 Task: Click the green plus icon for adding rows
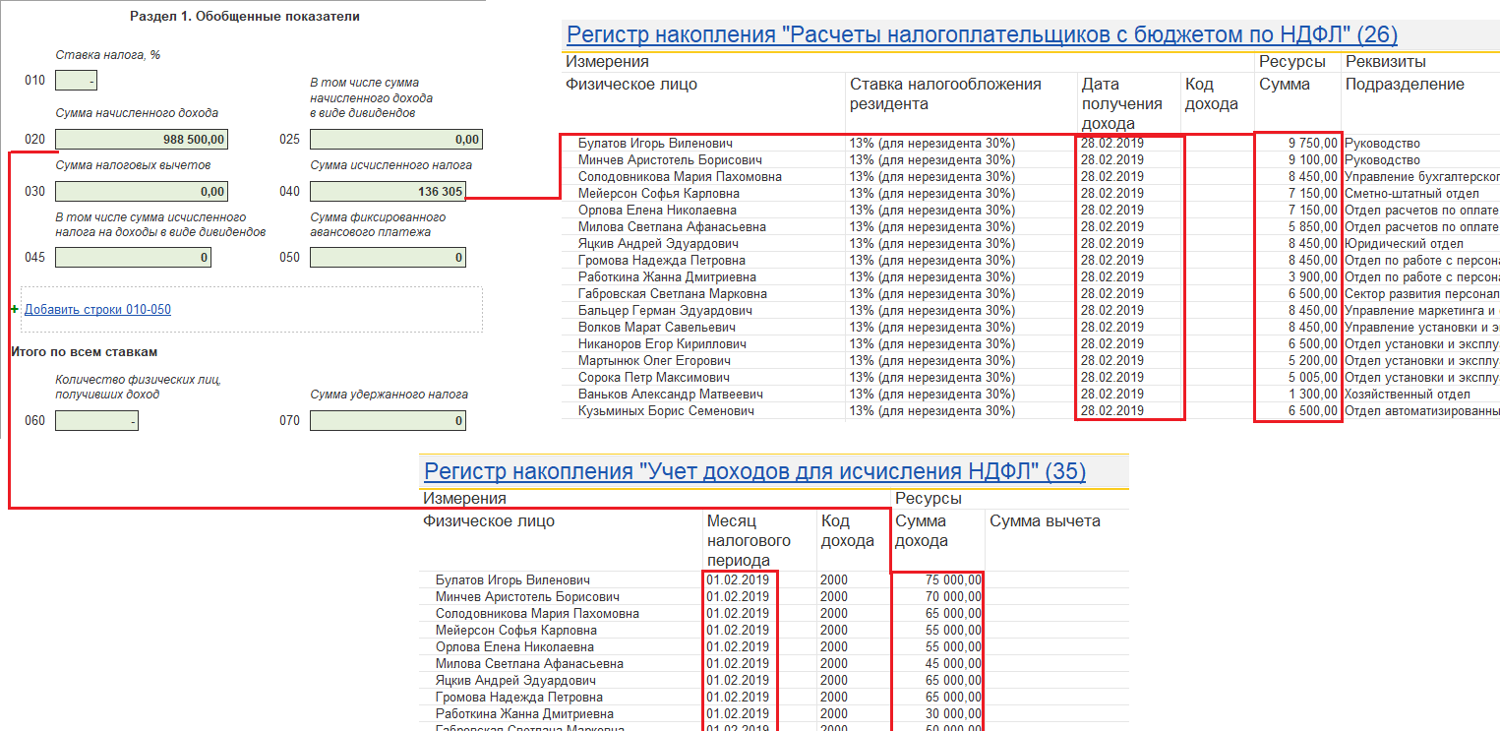[x=15, y=310]
